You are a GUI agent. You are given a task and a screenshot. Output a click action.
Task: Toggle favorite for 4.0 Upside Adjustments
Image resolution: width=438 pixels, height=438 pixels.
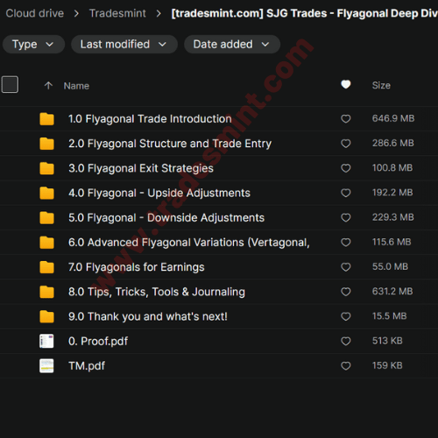click(x=346, y=193)
